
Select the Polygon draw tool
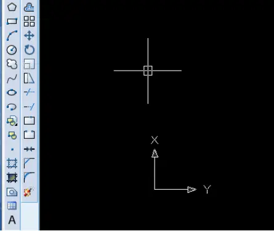pyautogui.click(x=12, y=7)
